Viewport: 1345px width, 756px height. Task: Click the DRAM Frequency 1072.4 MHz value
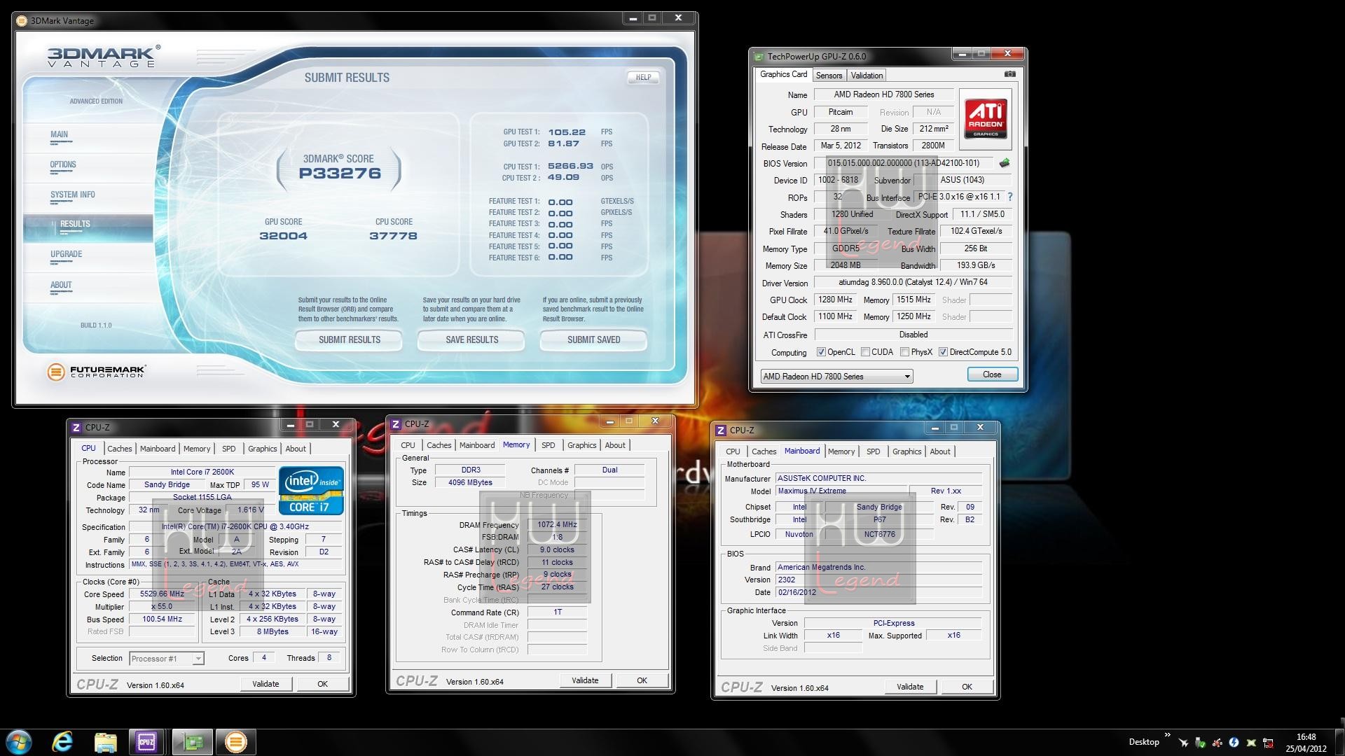557,524
